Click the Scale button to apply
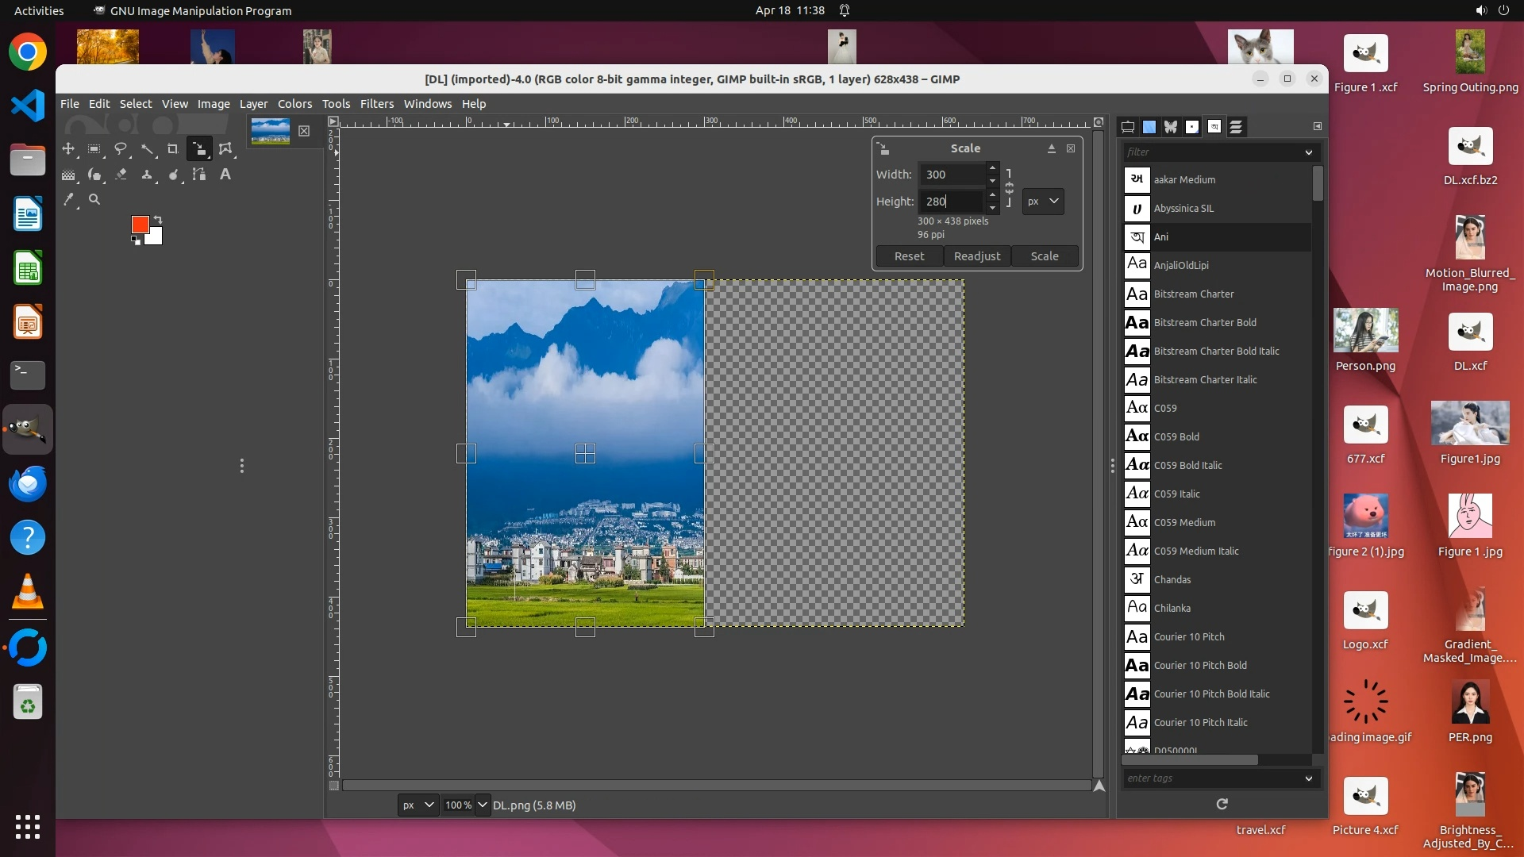Screen dimensions: 1524x857 pyautogui.click(x=1044, y=256)
